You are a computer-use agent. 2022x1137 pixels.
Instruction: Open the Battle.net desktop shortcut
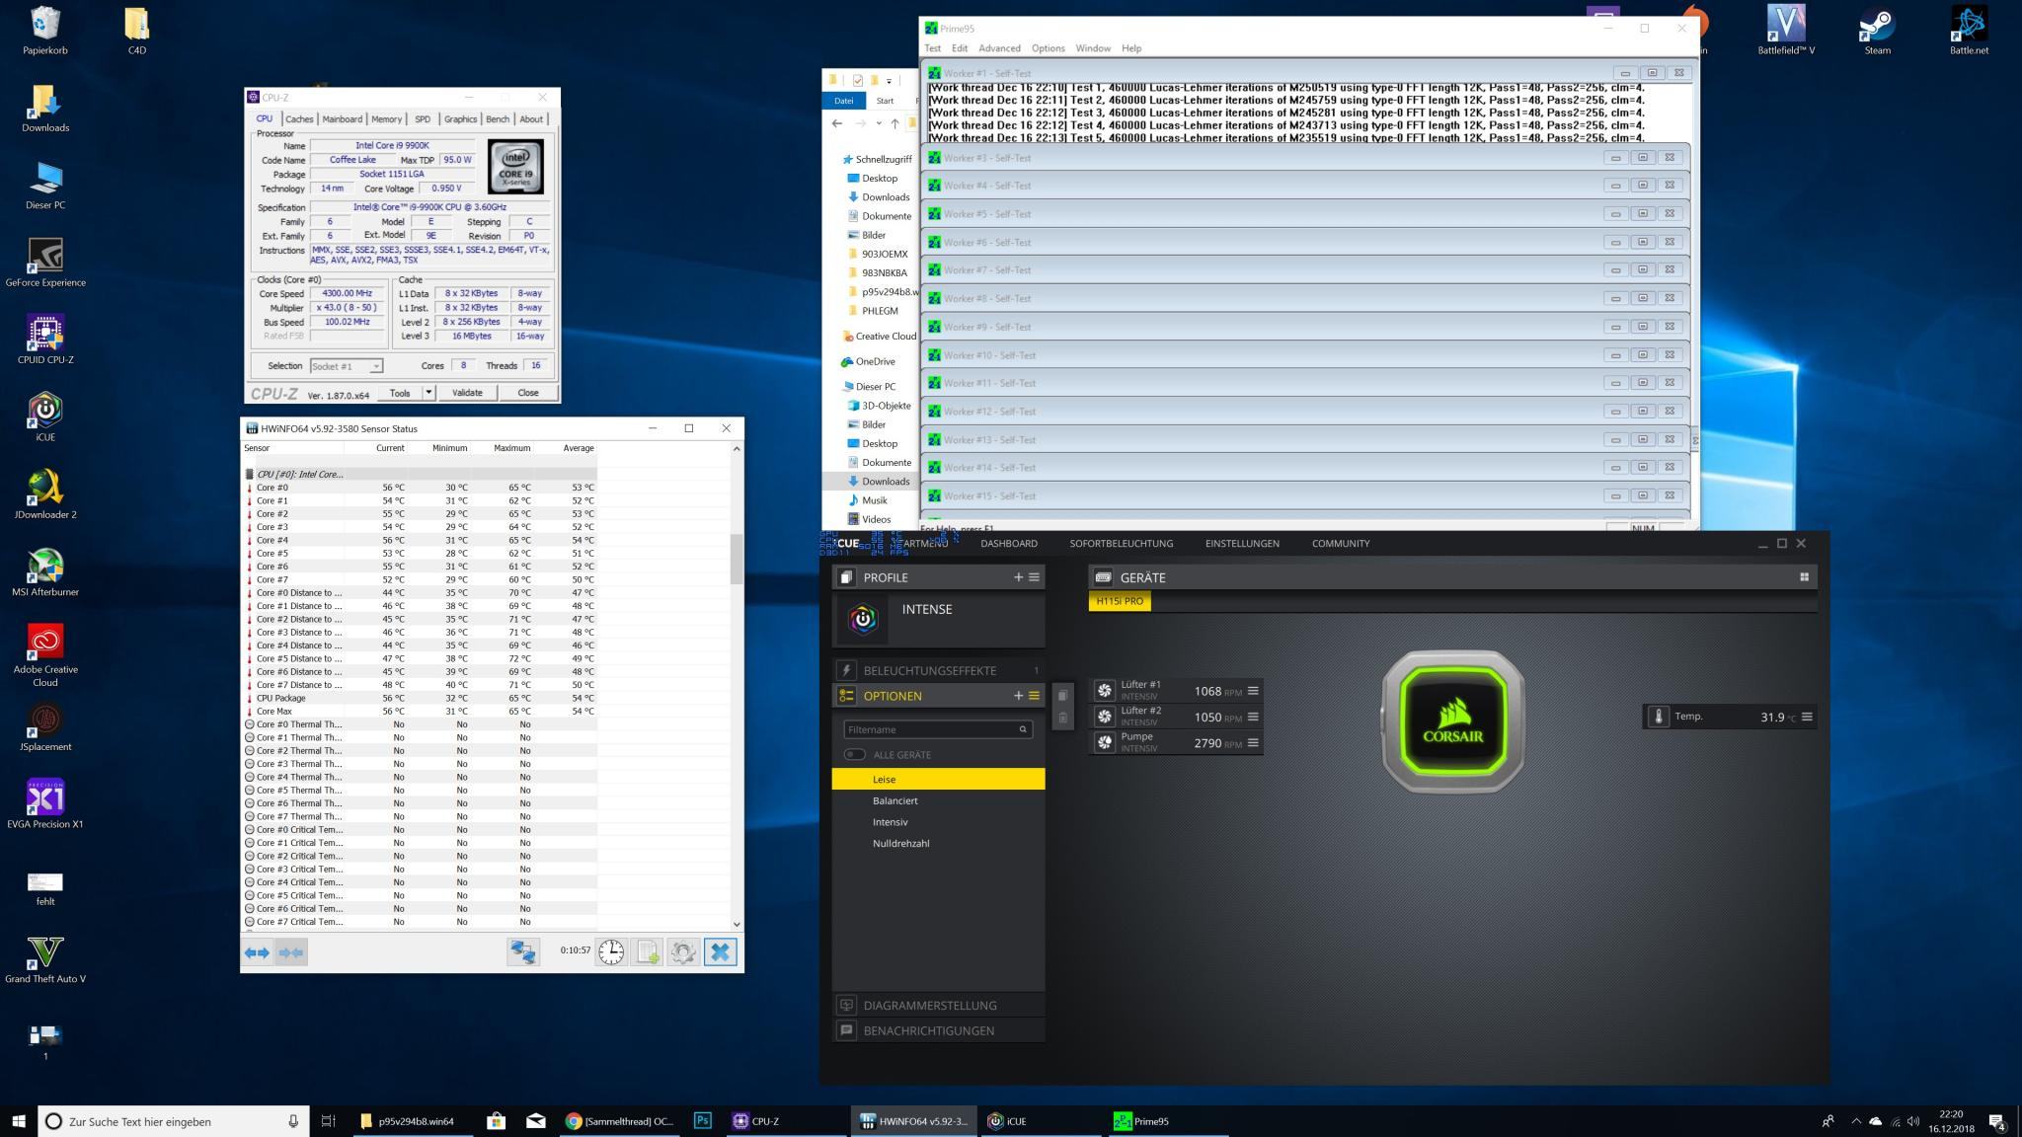pos(1969,31)
